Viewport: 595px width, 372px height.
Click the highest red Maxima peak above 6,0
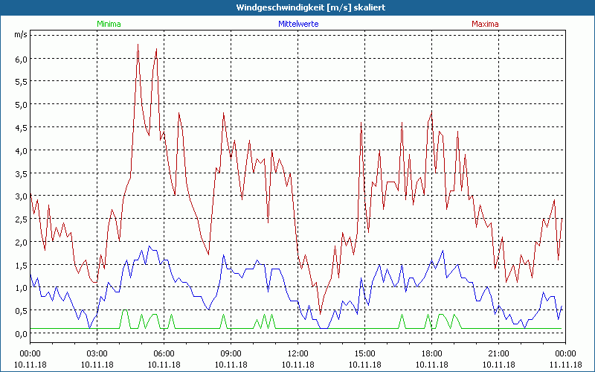138,45
